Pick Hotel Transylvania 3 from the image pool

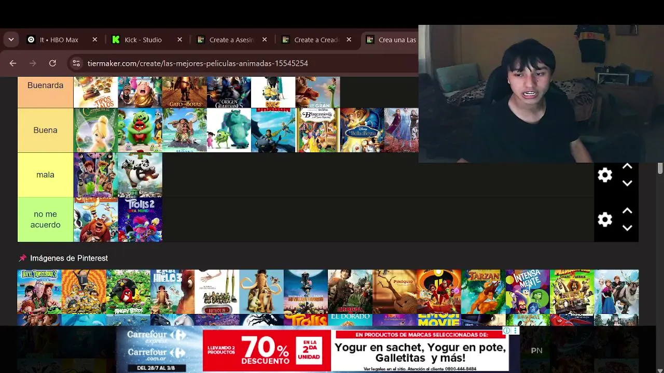pyautogui.click(x=39, y=292)
